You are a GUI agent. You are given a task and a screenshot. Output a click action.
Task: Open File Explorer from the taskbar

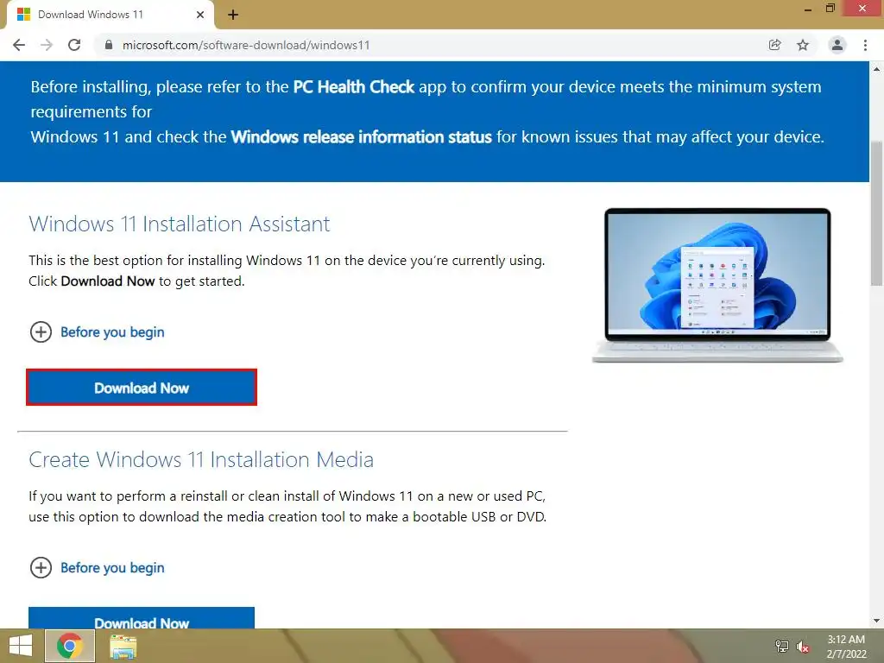[123, 646]
